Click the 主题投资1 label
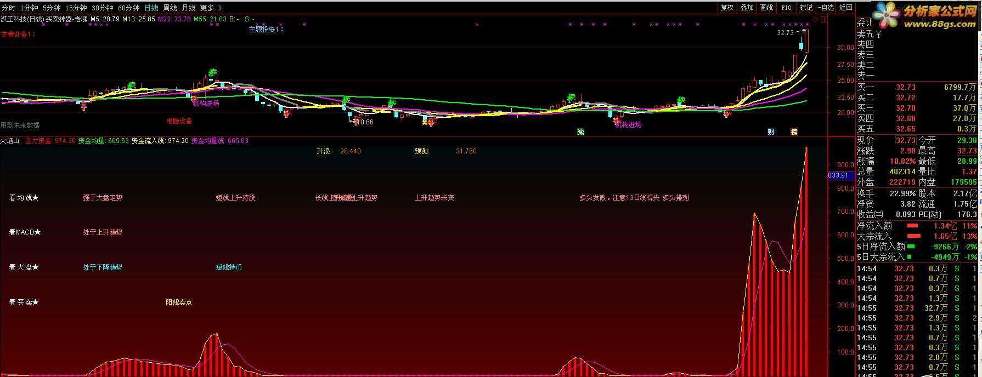The image size is (982, 377). pyautogui.click(x=266, y=30)
